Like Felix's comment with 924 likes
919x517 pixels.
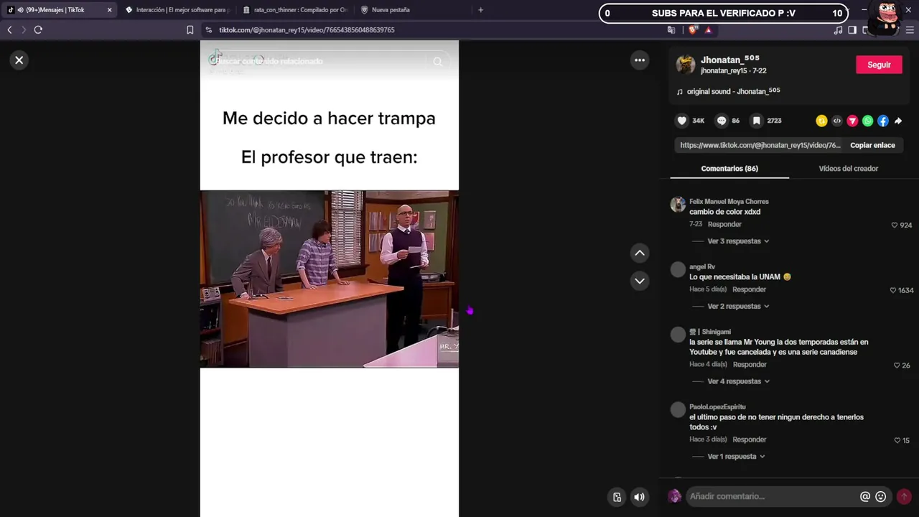point(895,225)
